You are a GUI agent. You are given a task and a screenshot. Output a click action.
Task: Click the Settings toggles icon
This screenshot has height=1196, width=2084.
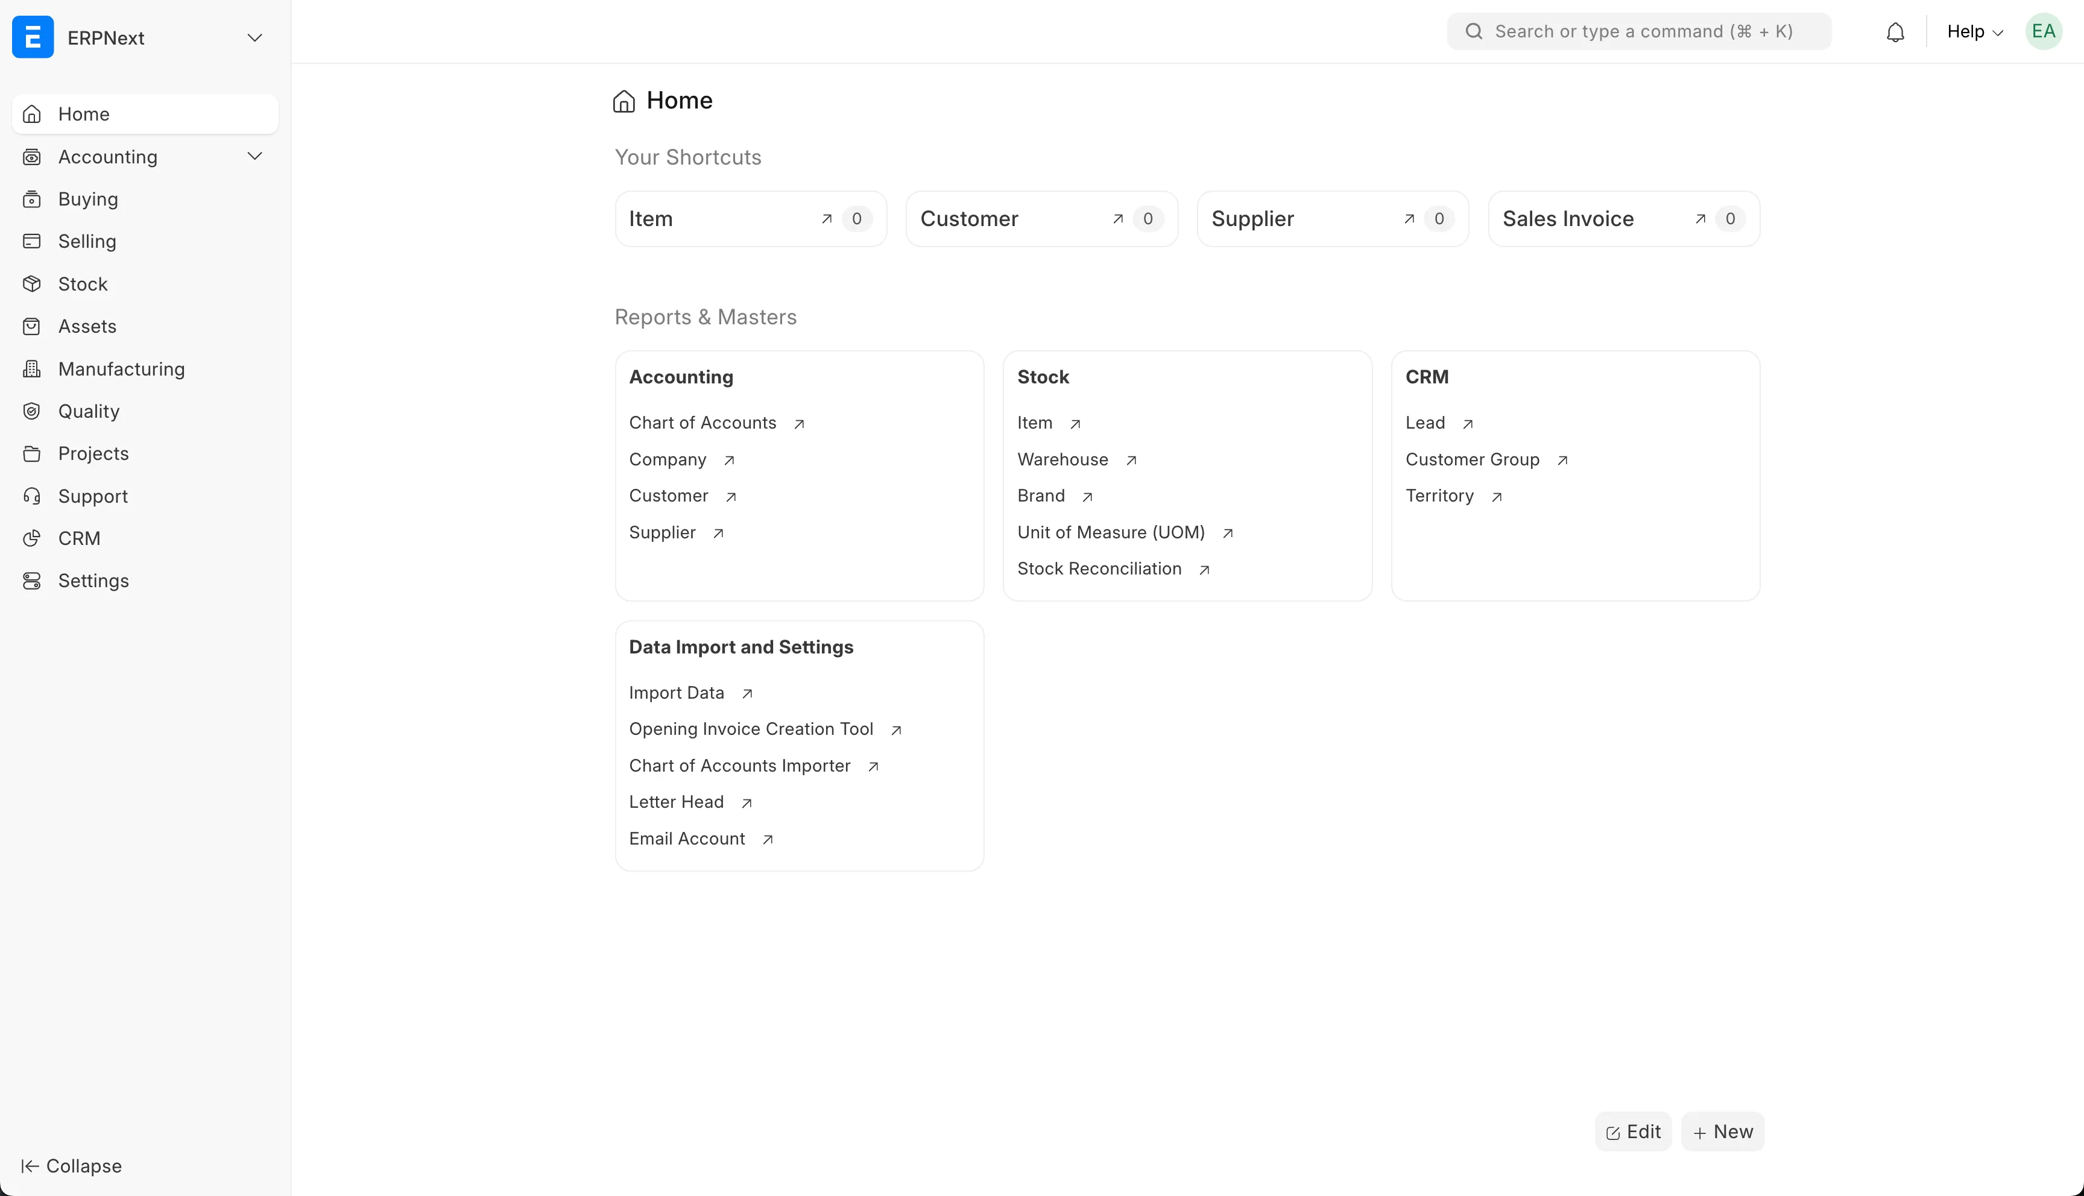coord(32,581)
